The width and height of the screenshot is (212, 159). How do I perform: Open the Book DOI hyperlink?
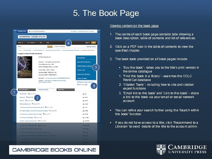(57, 78)
